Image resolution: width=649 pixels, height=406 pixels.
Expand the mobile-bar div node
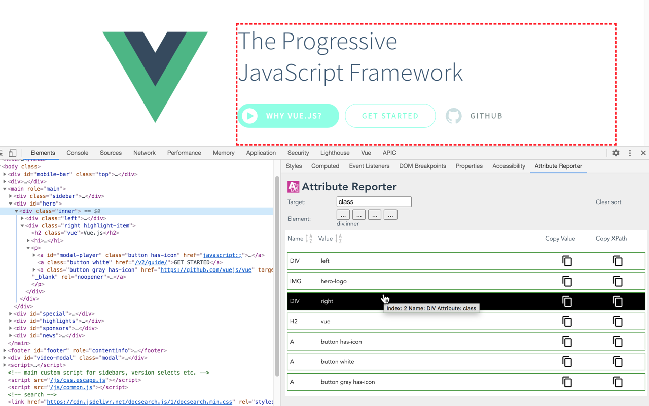(5, 174)
